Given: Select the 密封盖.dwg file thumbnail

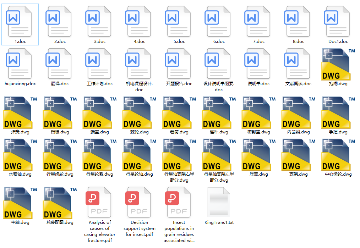Looking at the screenshot, I should (x=256, y=112).
